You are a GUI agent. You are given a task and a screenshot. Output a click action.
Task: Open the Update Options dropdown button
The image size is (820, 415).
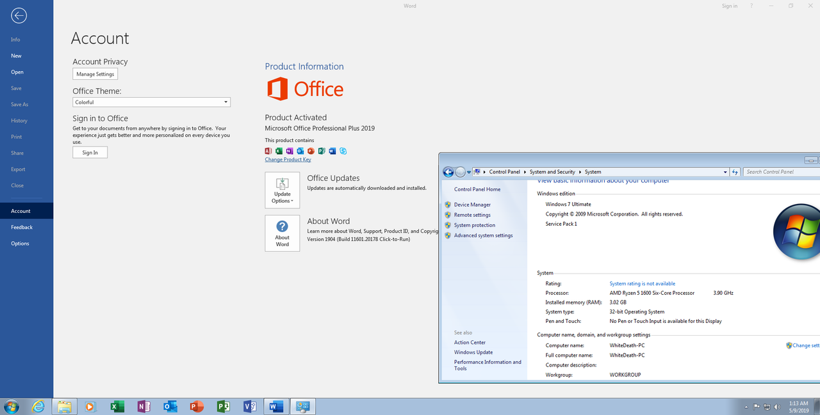(x=282, y=190)
